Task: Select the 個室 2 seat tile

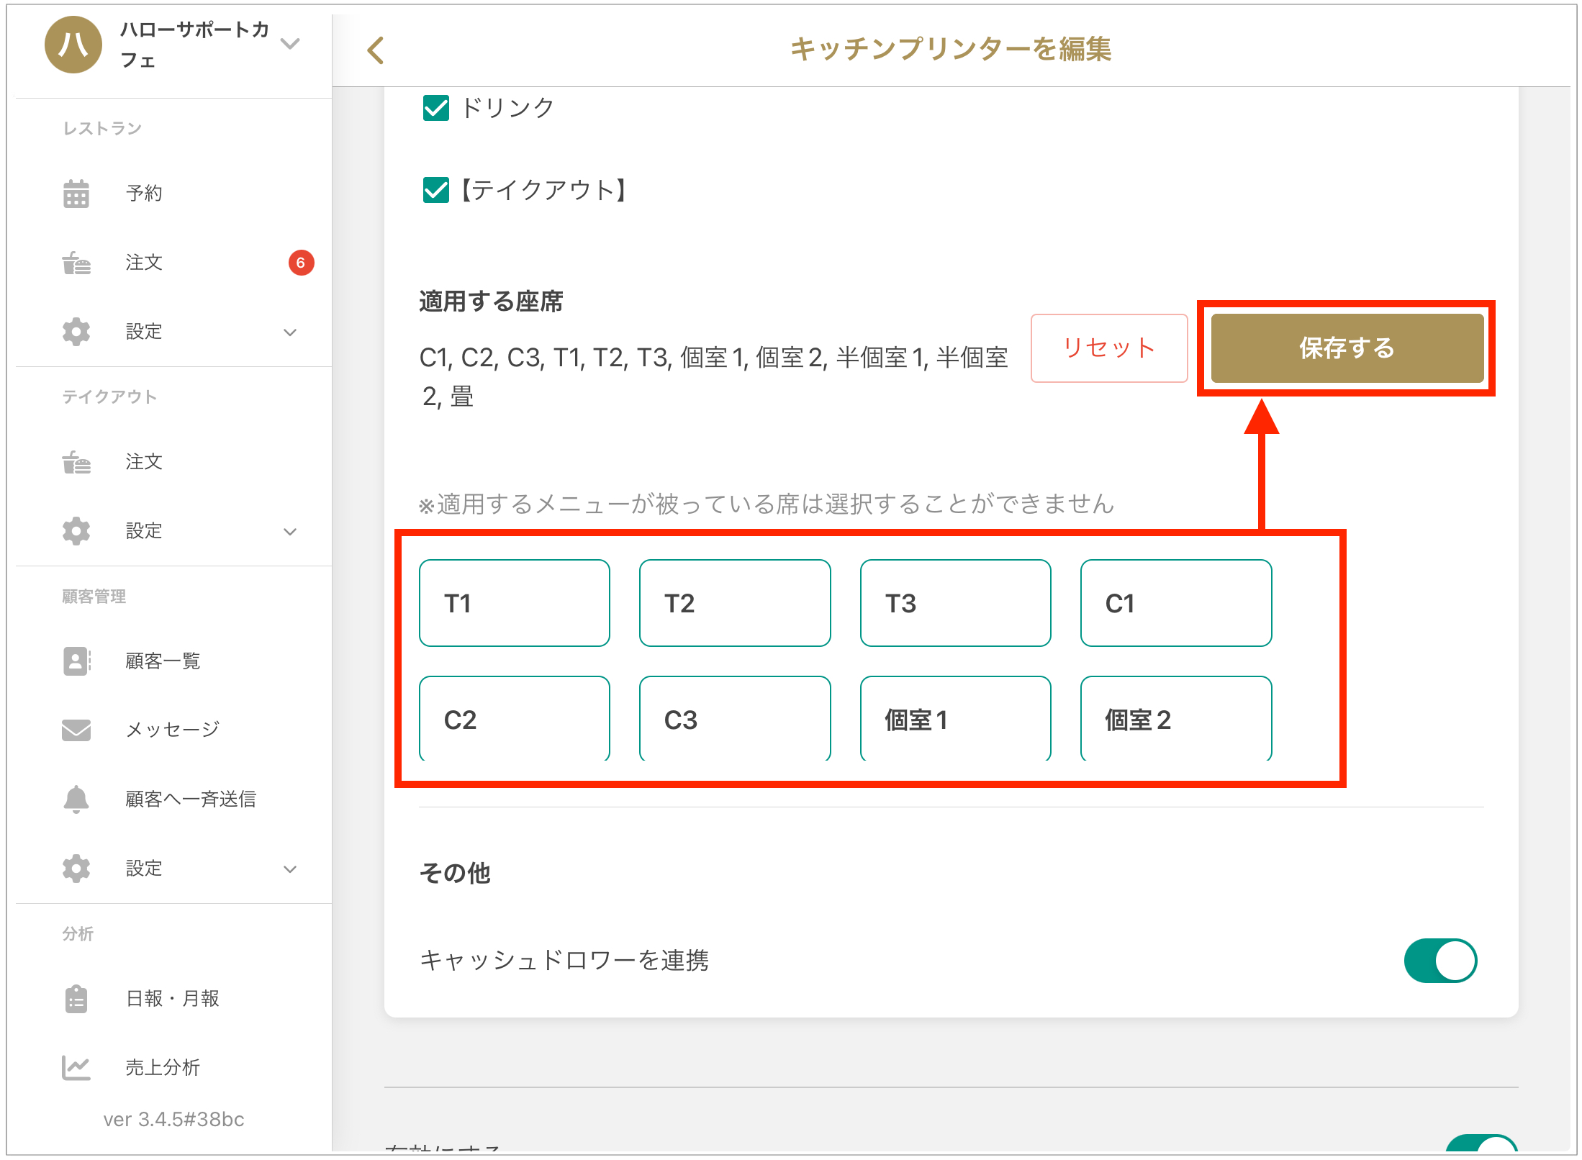Action: 1175,719
